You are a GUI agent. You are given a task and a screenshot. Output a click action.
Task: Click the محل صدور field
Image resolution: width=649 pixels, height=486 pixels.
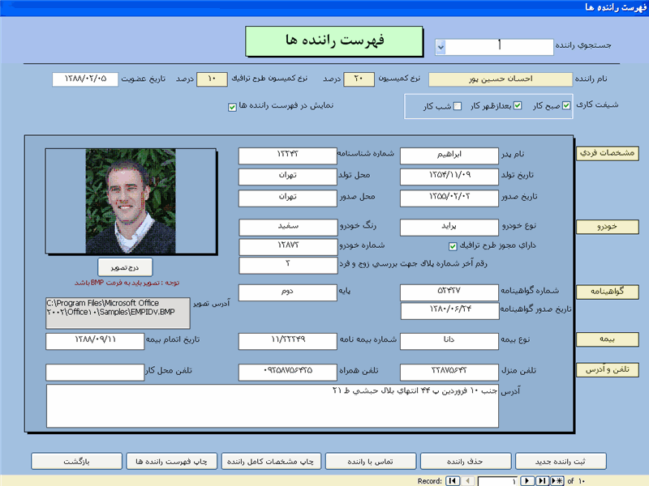tap(288, 198)
